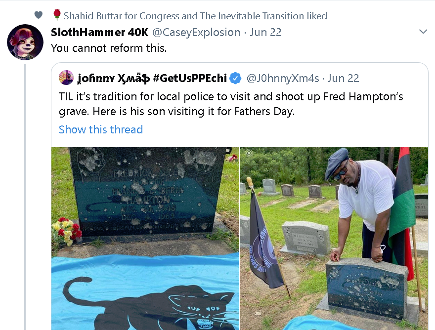Click the quoted tweet's Jun 22 date
435x330 pixels.
(x=343, y=78)
